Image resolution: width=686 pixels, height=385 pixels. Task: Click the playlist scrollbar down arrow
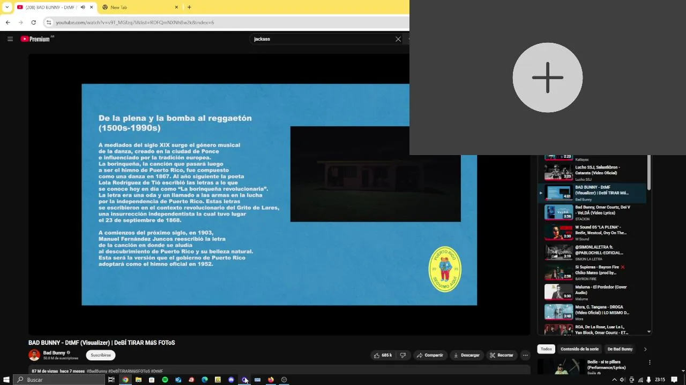(x=649, y=332)
